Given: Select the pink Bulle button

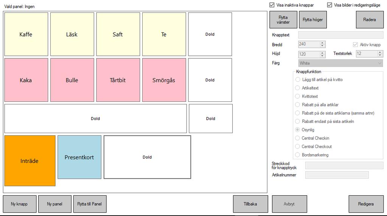Looking at the screenshot, I should point(72,80).
